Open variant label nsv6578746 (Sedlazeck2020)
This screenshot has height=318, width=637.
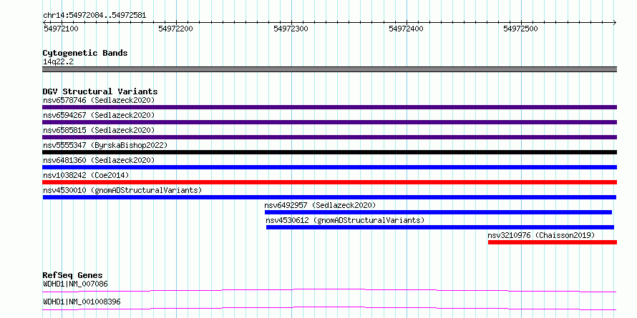pyautogui.click(x=99, y=100)
